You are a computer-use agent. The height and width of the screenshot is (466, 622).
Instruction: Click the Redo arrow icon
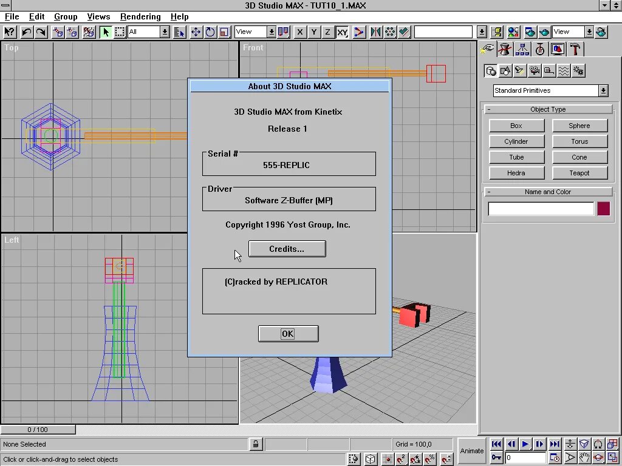(x=41, y=32)
